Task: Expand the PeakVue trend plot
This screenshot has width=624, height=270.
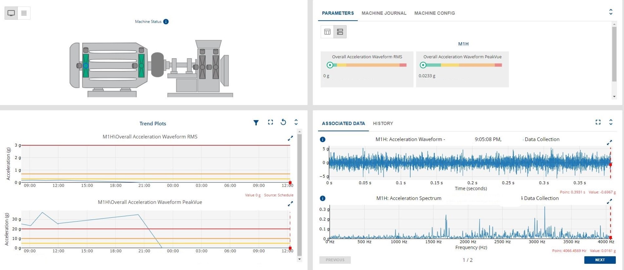Action: pyautogui.click(x=290, y=204)
